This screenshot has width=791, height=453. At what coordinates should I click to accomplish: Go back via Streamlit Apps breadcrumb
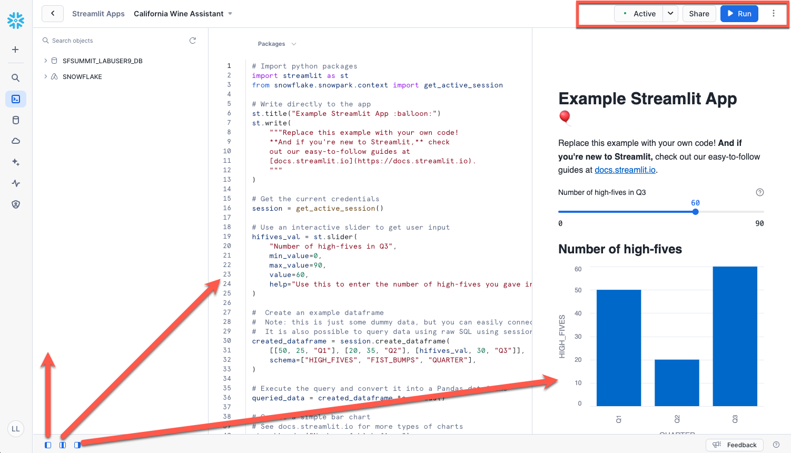point(98,14)
